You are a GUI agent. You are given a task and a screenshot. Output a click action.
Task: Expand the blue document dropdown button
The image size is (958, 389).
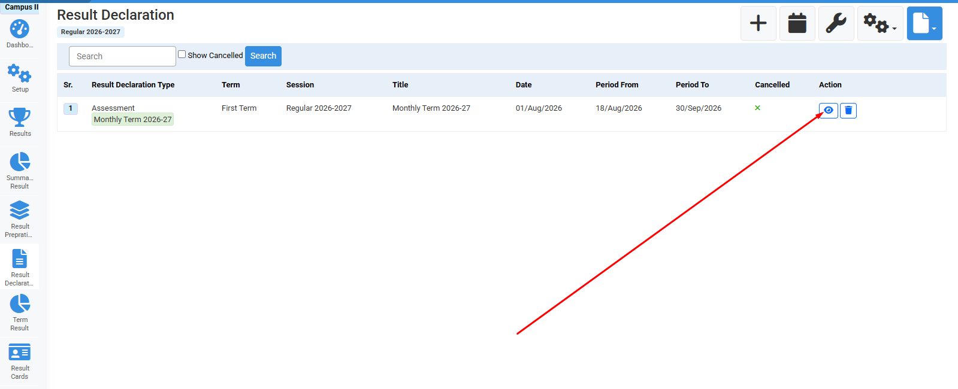924,23
